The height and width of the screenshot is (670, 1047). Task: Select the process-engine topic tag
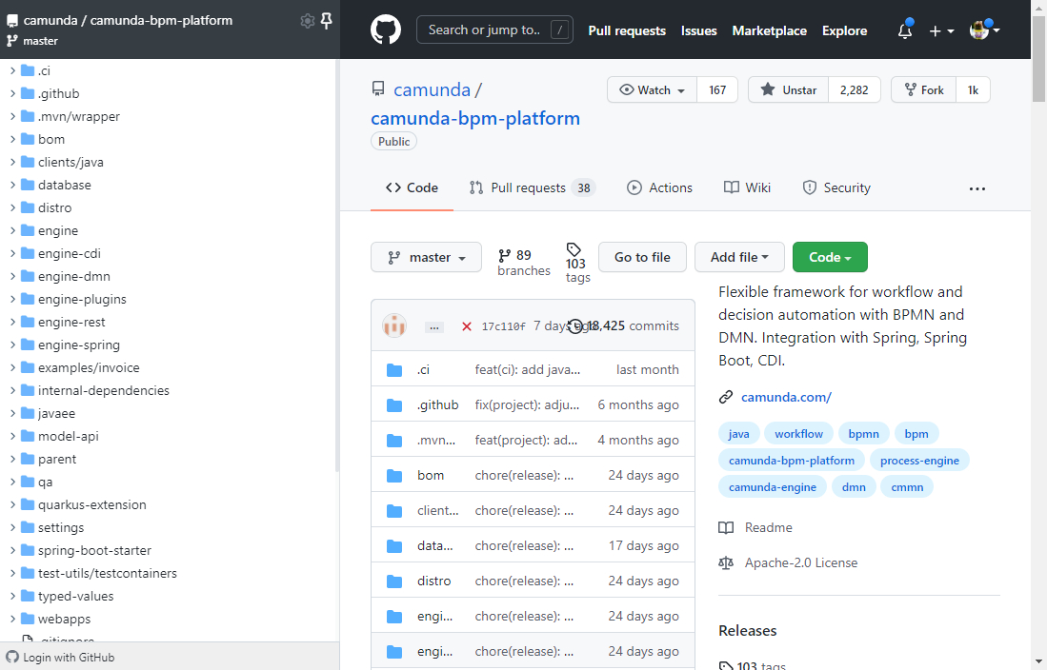(x=919, y=461)
